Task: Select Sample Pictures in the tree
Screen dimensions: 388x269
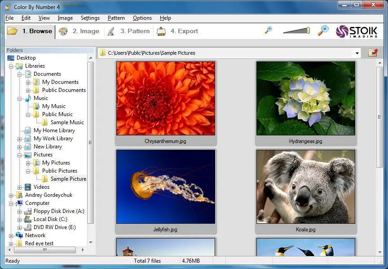Action: tap(68, 179)
